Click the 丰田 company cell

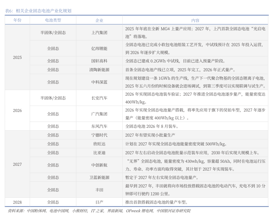(x=99, y=190)
